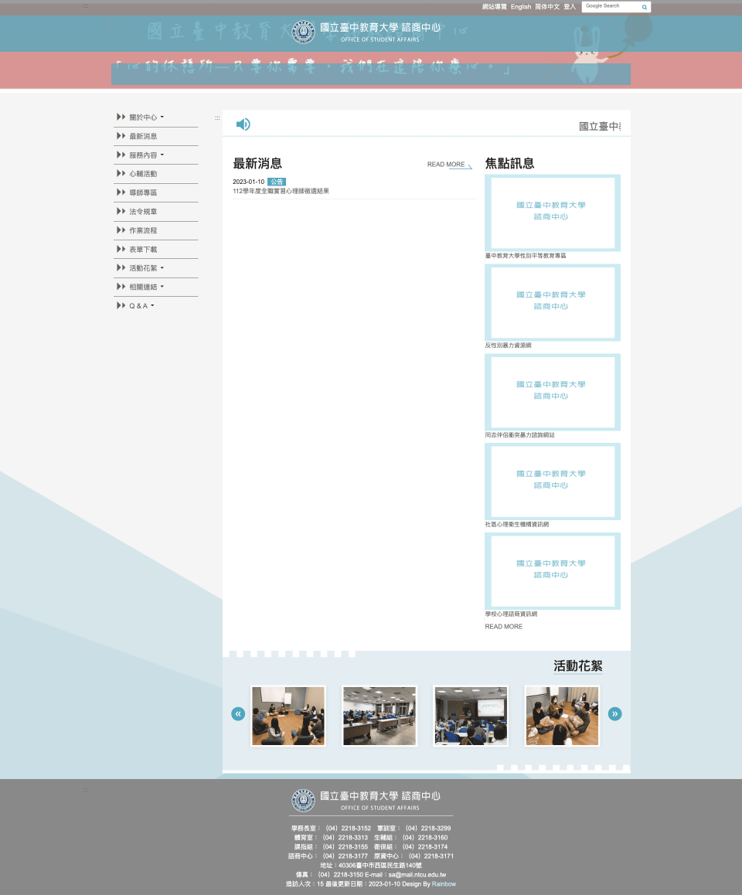Viewport: 742px width, 895px height.
Task: Expand the 活動花絮 sidebar dropdown
Action: click(x=146, y=268)
